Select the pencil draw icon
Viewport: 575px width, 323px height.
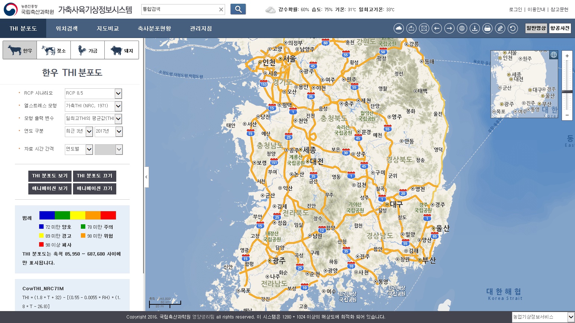tap(500, 28)
